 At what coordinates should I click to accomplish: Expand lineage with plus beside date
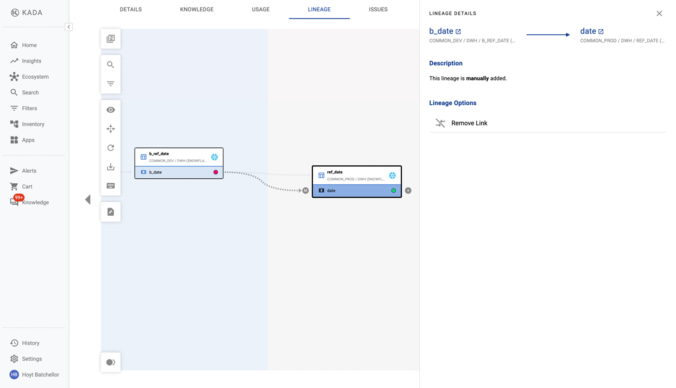pos(408,190)
